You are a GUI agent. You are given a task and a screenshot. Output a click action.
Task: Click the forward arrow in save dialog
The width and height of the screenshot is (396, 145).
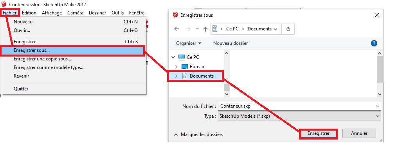click(x=188, y=29)
